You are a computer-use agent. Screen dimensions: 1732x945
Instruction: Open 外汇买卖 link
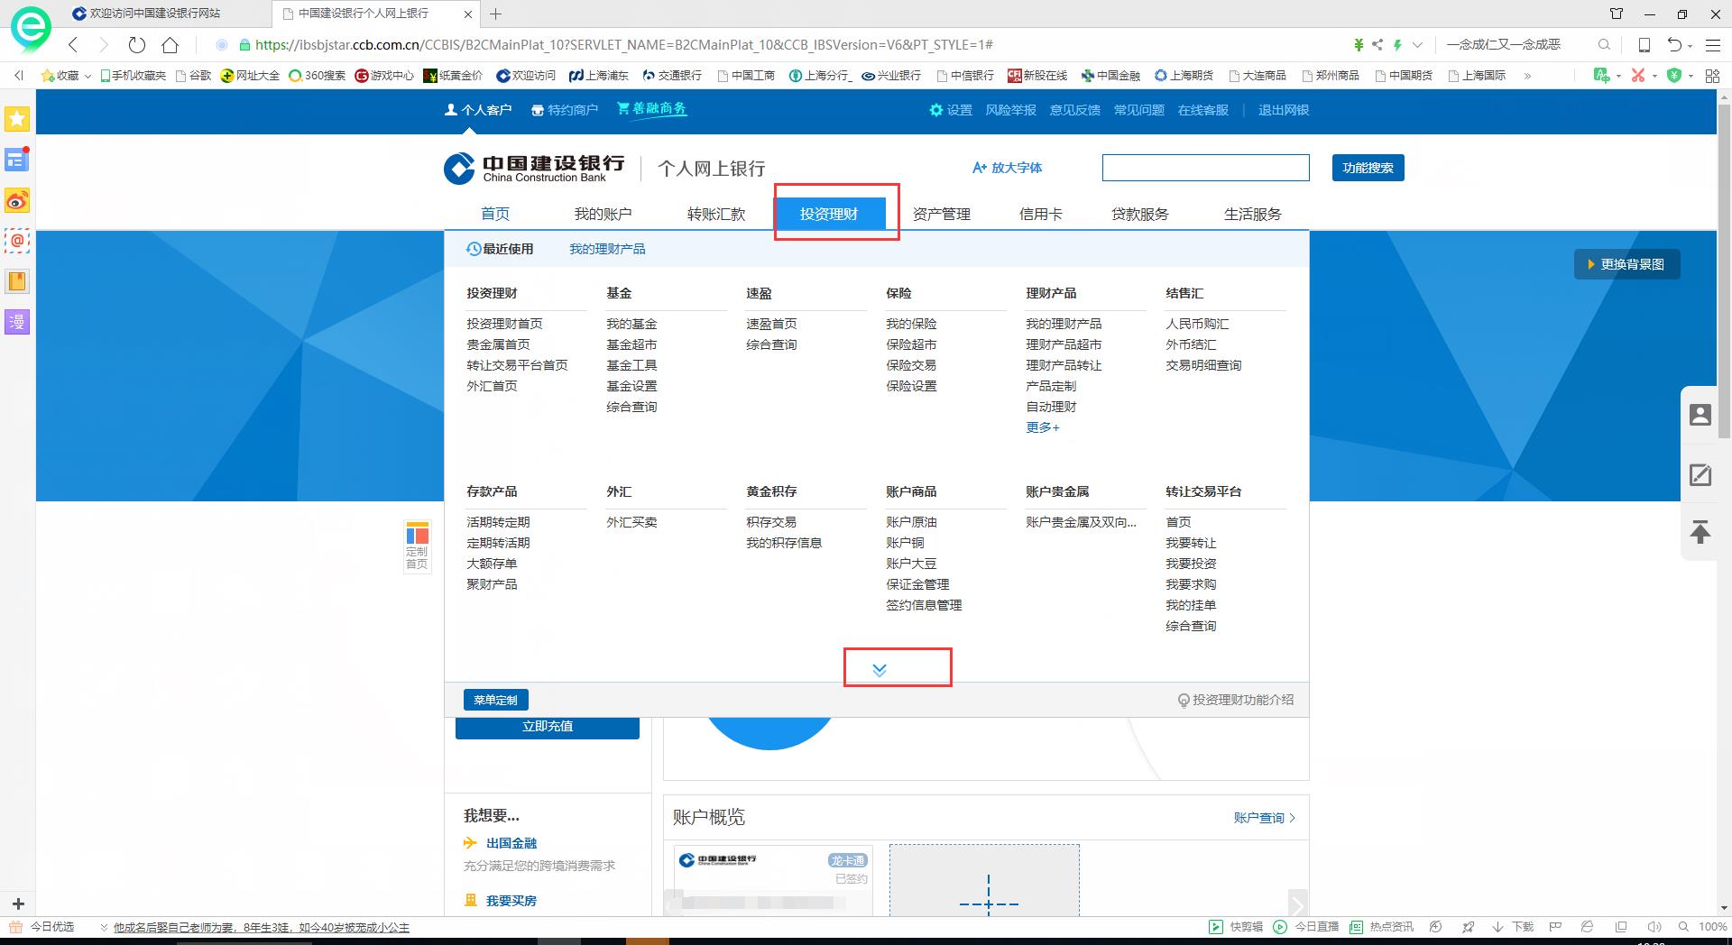tap(631, 522)
